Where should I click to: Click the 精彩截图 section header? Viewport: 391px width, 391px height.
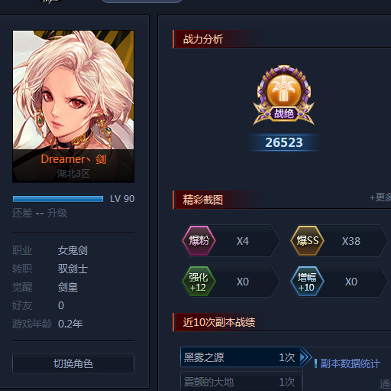point(203,200)
